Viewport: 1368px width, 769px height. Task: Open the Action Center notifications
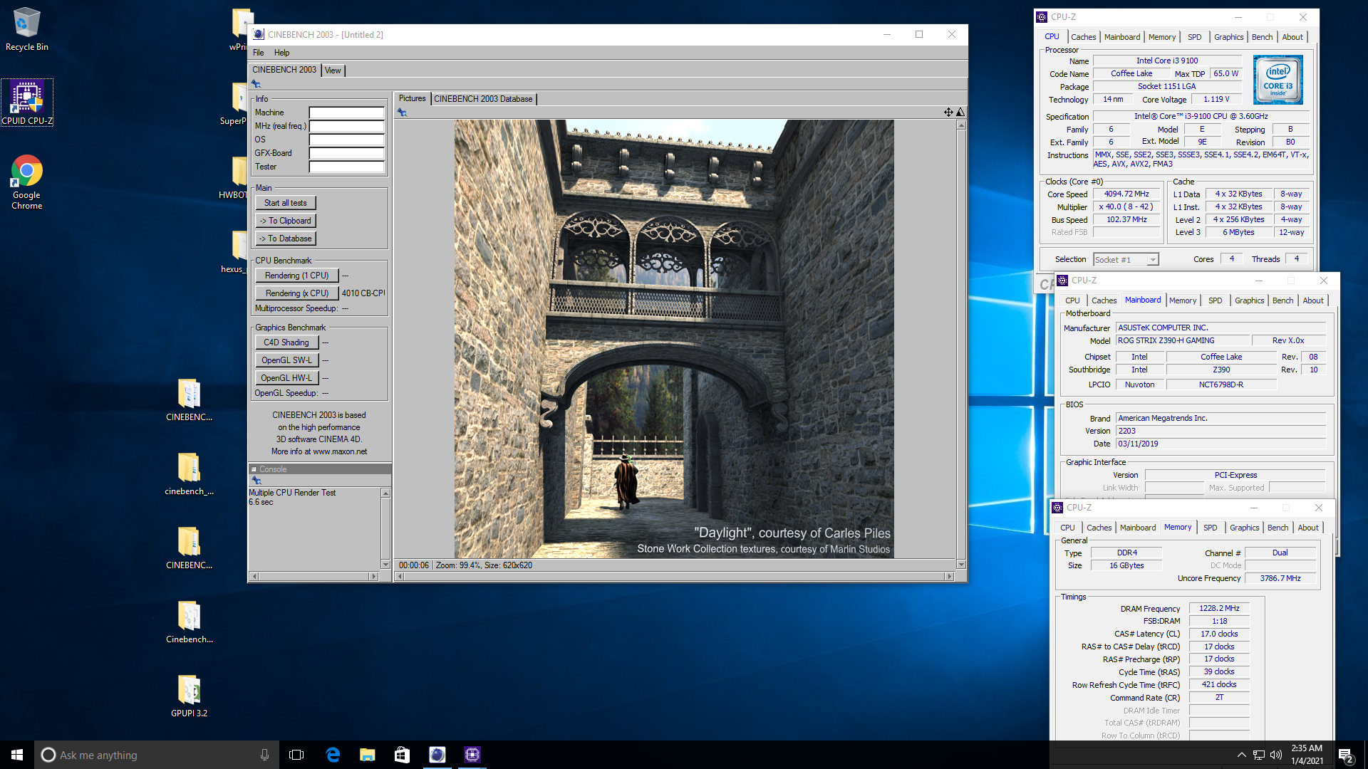tap(1346, 755)
